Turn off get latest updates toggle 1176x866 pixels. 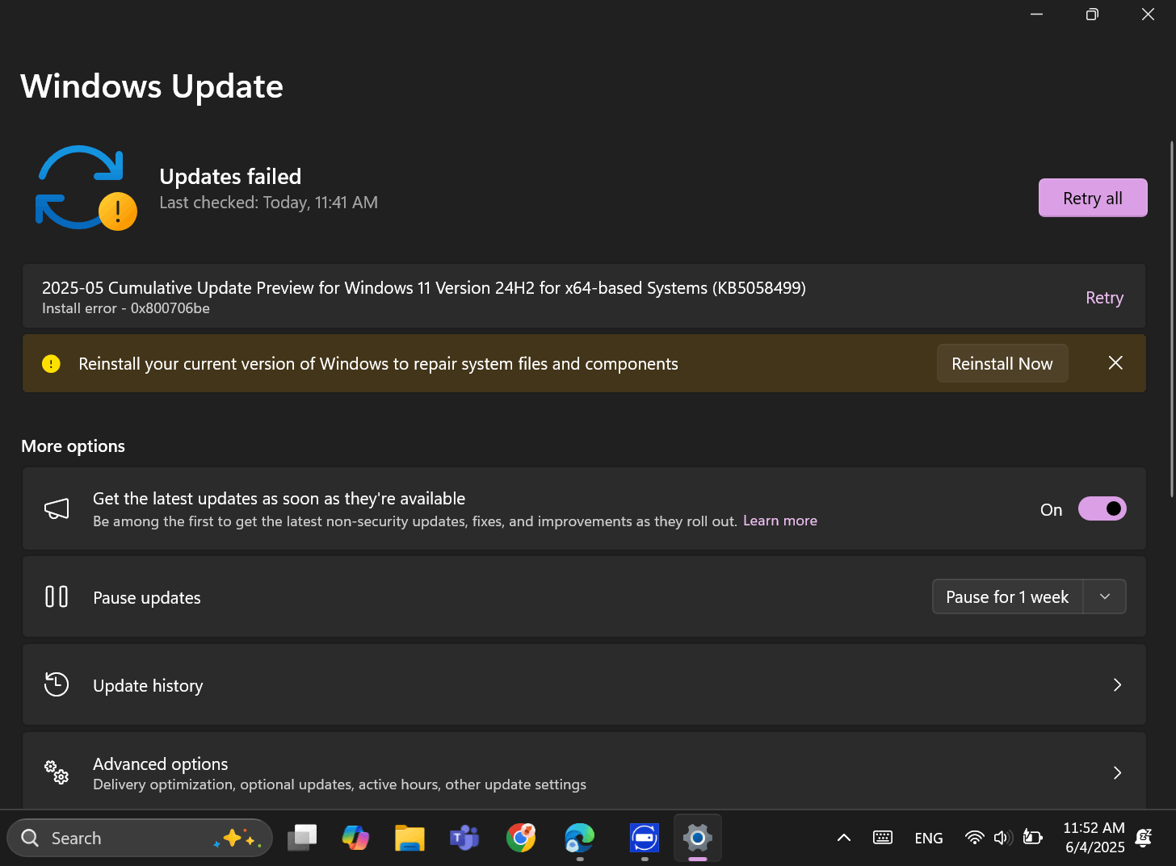[x=1102, y=508]
